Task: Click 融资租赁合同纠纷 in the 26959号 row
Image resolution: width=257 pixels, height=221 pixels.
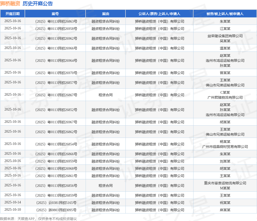Action: tap(106, 161)
